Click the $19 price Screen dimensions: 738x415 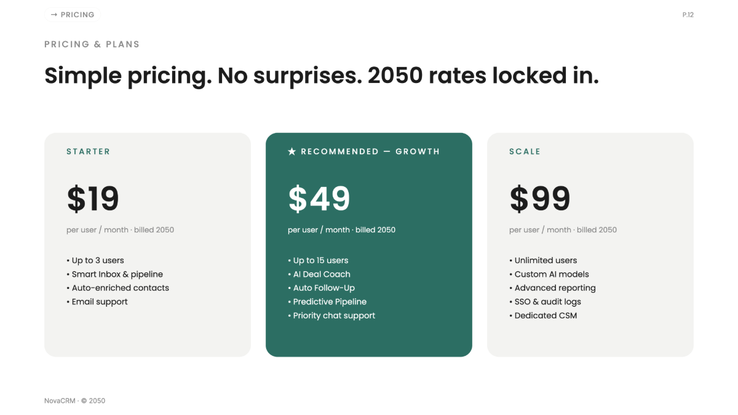[93, 199]
